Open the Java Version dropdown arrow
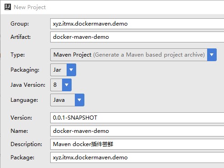The image size is (224, 168). [67, 85]
